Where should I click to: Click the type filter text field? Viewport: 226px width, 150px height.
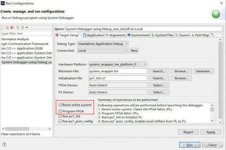click(26, 34)
